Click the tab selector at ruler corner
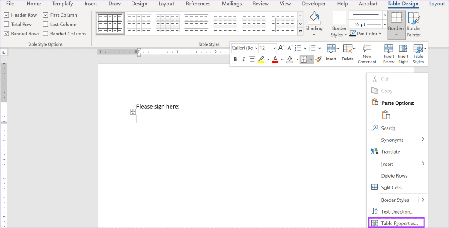449x228 pixels. coord(4,52)
